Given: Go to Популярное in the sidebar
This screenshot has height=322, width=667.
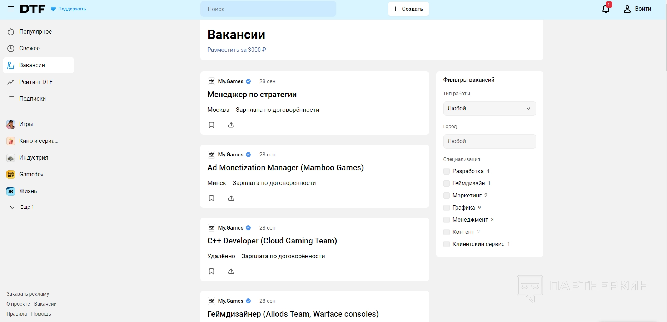Looking at the screenshot, I should (x=35, y=32).
